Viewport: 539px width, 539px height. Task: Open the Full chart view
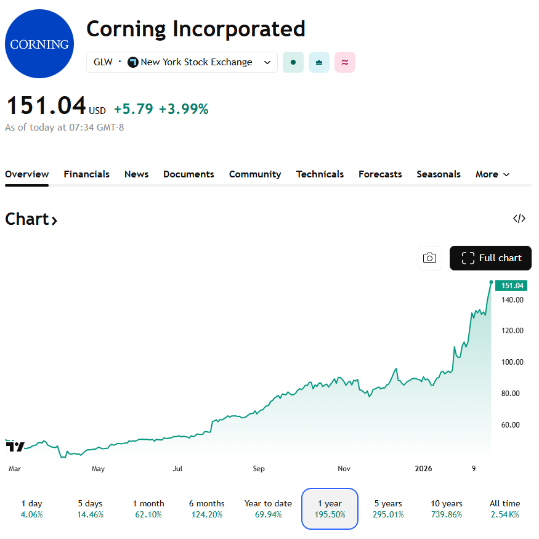click(x=490, y=258)
